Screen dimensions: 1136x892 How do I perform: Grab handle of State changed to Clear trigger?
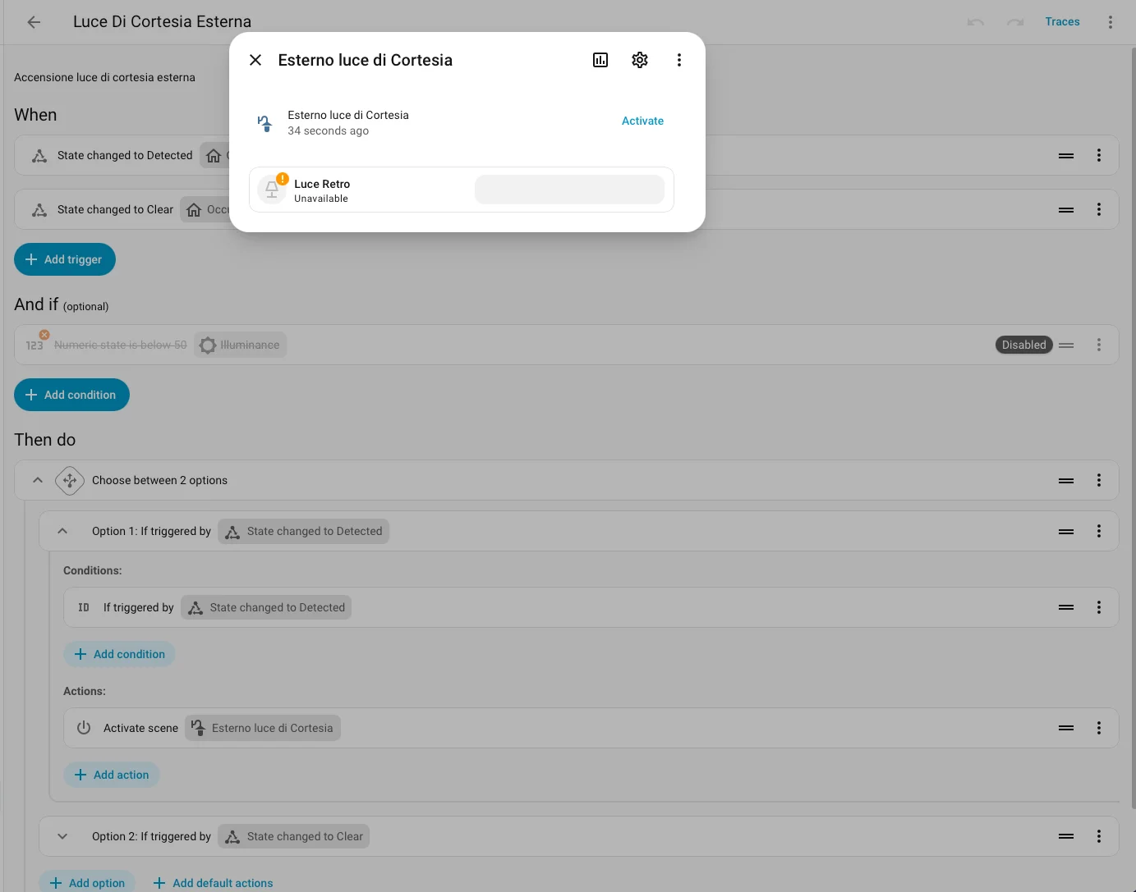coord(1066,209)
